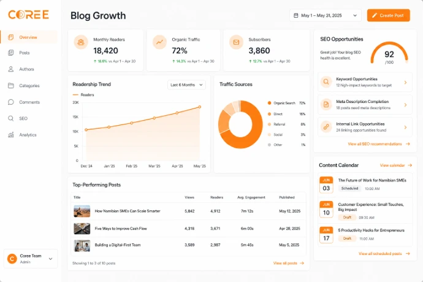Click the JUN 17 calendar date badge
The image size is (423, 282).
coord(326,235)
